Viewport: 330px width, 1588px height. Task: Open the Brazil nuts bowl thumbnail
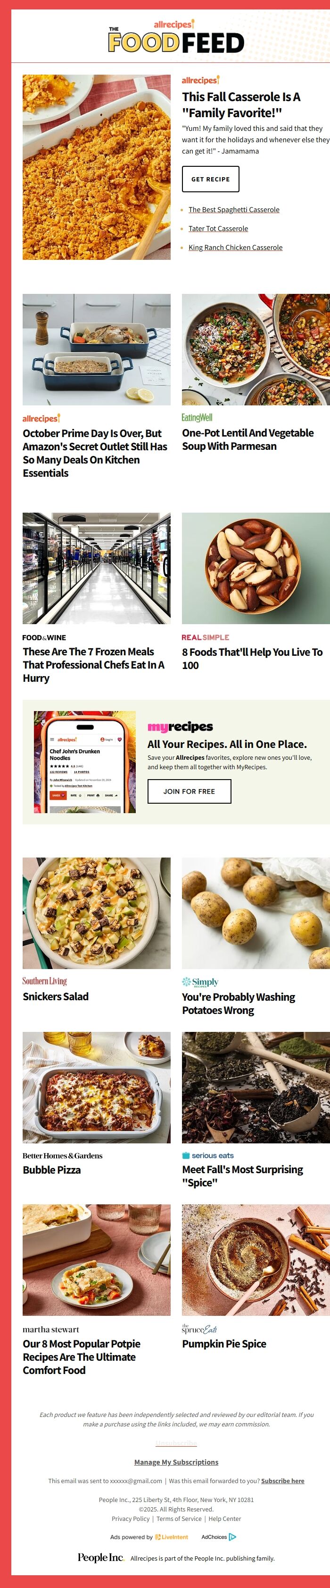point(256,568)
